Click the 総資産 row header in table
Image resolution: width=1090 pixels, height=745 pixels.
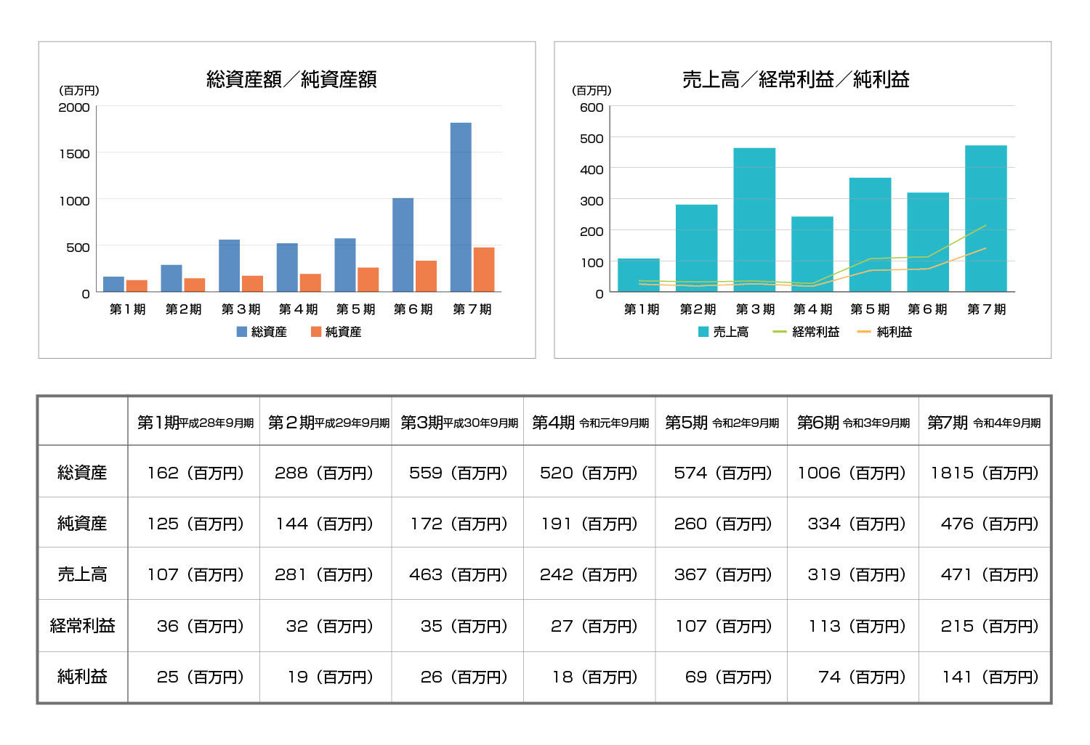click(82, 473)
